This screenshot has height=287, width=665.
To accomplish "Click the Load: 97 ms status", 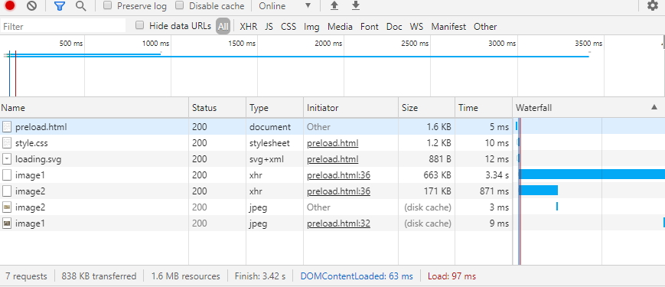I will click(451, 276).
